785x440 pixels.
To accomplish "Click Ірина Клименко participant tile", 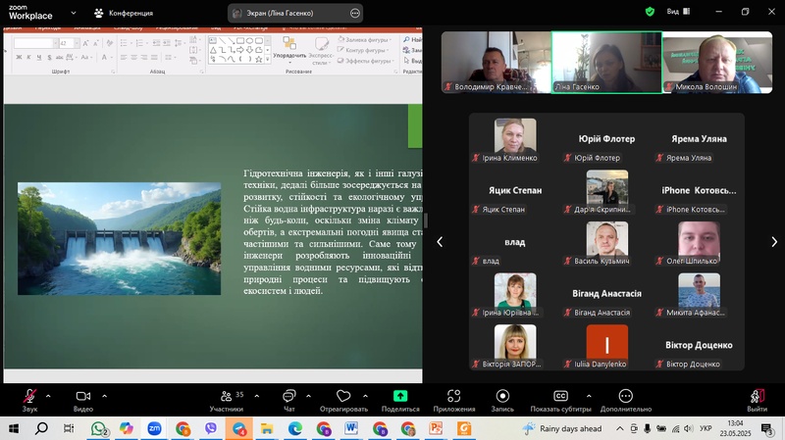I will [514, 141].
